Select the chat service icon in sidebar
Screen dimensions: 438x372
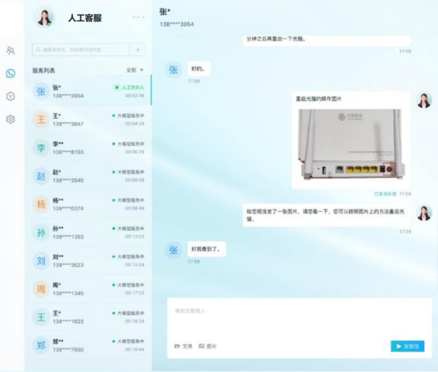click(10, 73)
